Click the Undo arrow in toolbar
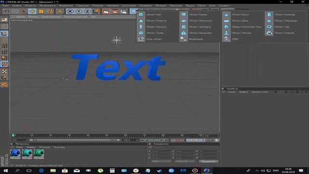The height and width of the screenshot is (174, 309). pyautogui.click(x=6, y=11)
